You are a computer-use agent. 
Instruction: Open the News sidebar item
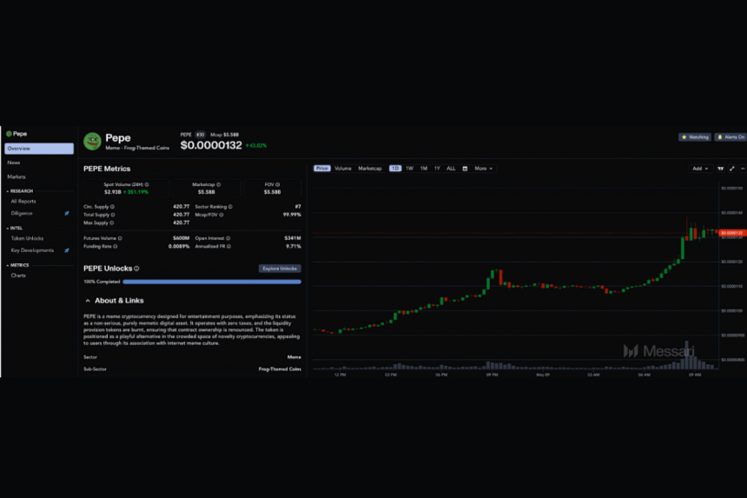coord(14,163)
